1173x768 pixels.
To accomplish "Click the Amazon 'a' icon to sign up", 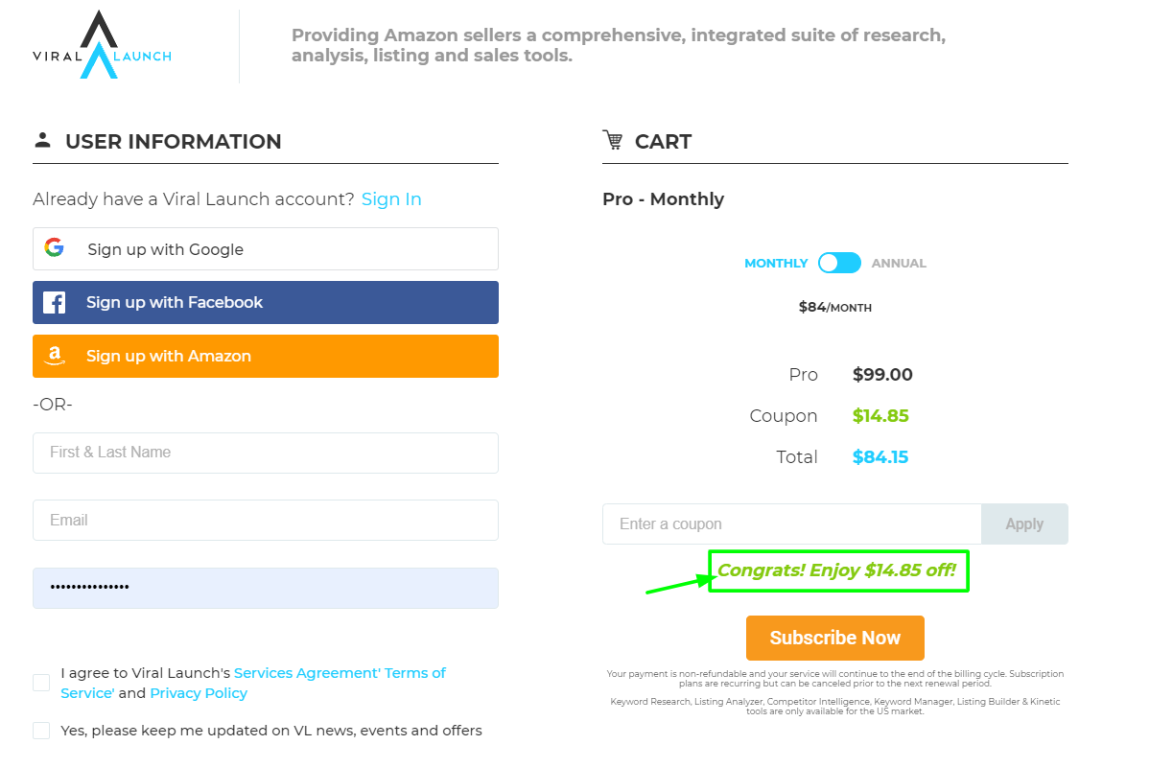I will (x=55, y=355).
